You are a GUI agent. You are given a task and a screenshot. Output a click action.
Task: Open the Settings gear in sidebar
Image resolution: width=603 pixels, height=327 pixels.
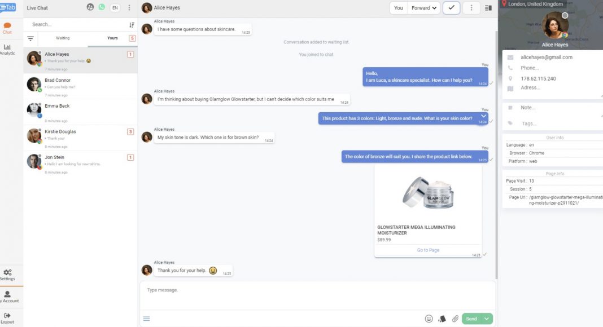(x=7, y=275)
